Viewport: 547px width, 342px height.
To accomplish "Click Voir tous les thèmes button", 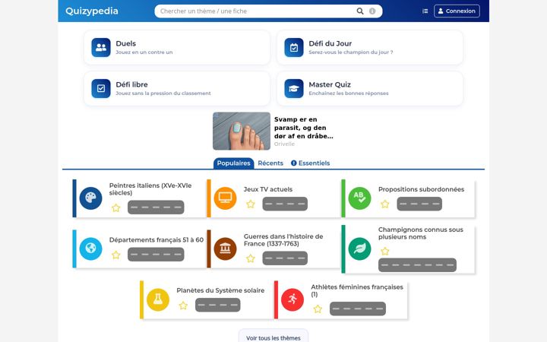I will [273, 337].
